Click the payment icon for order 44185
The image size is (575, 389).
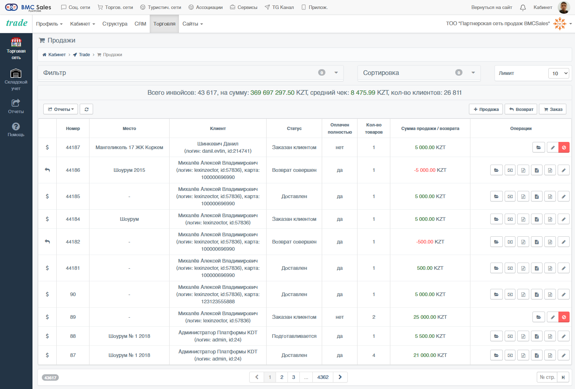(x=510, y=196)
